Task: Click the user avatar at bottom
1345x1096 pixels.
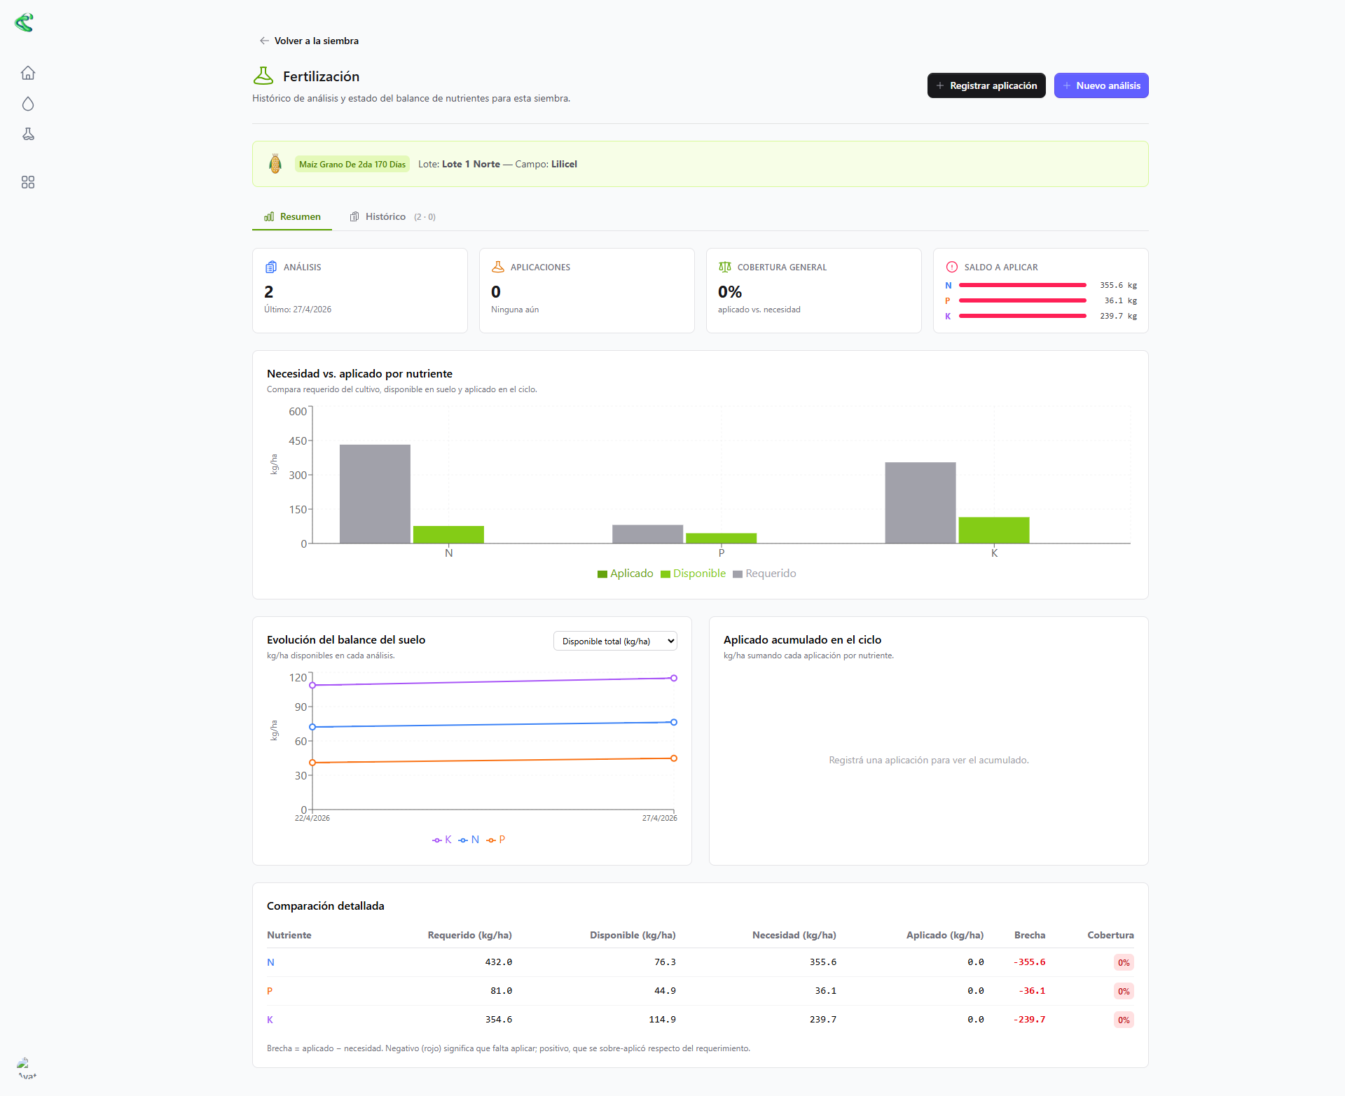Action: coord(27,1069)
